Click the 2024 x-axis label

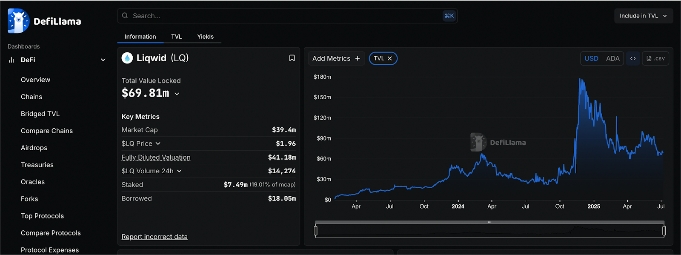pos(458,206)
